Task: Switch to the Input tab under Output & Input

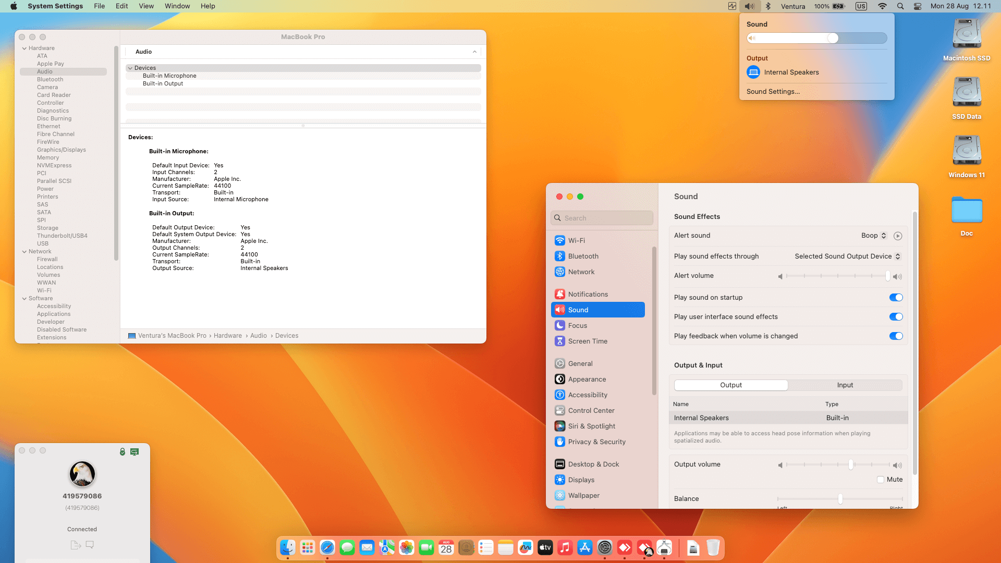Action: coord(845,385)
